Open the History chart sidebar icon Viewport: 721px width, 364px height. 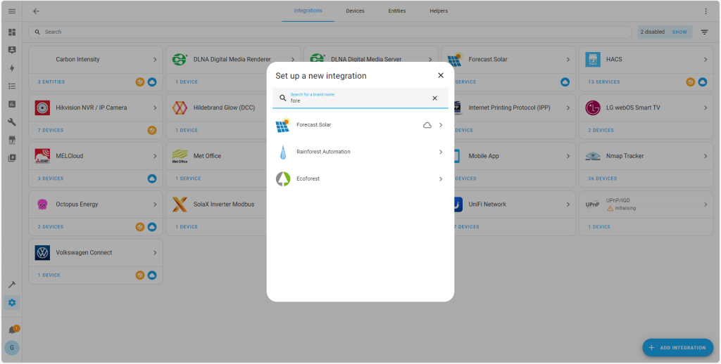(x=12, y=104)
